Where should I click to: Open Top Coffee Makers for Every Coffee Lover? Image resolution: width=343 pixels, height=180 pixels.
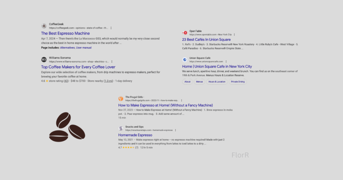tap(78, 67)
